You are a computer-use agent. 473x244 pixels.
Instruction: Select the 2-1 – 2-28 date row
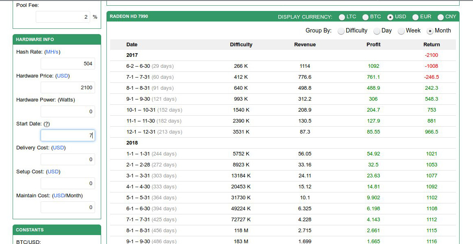tap(283, 165)
